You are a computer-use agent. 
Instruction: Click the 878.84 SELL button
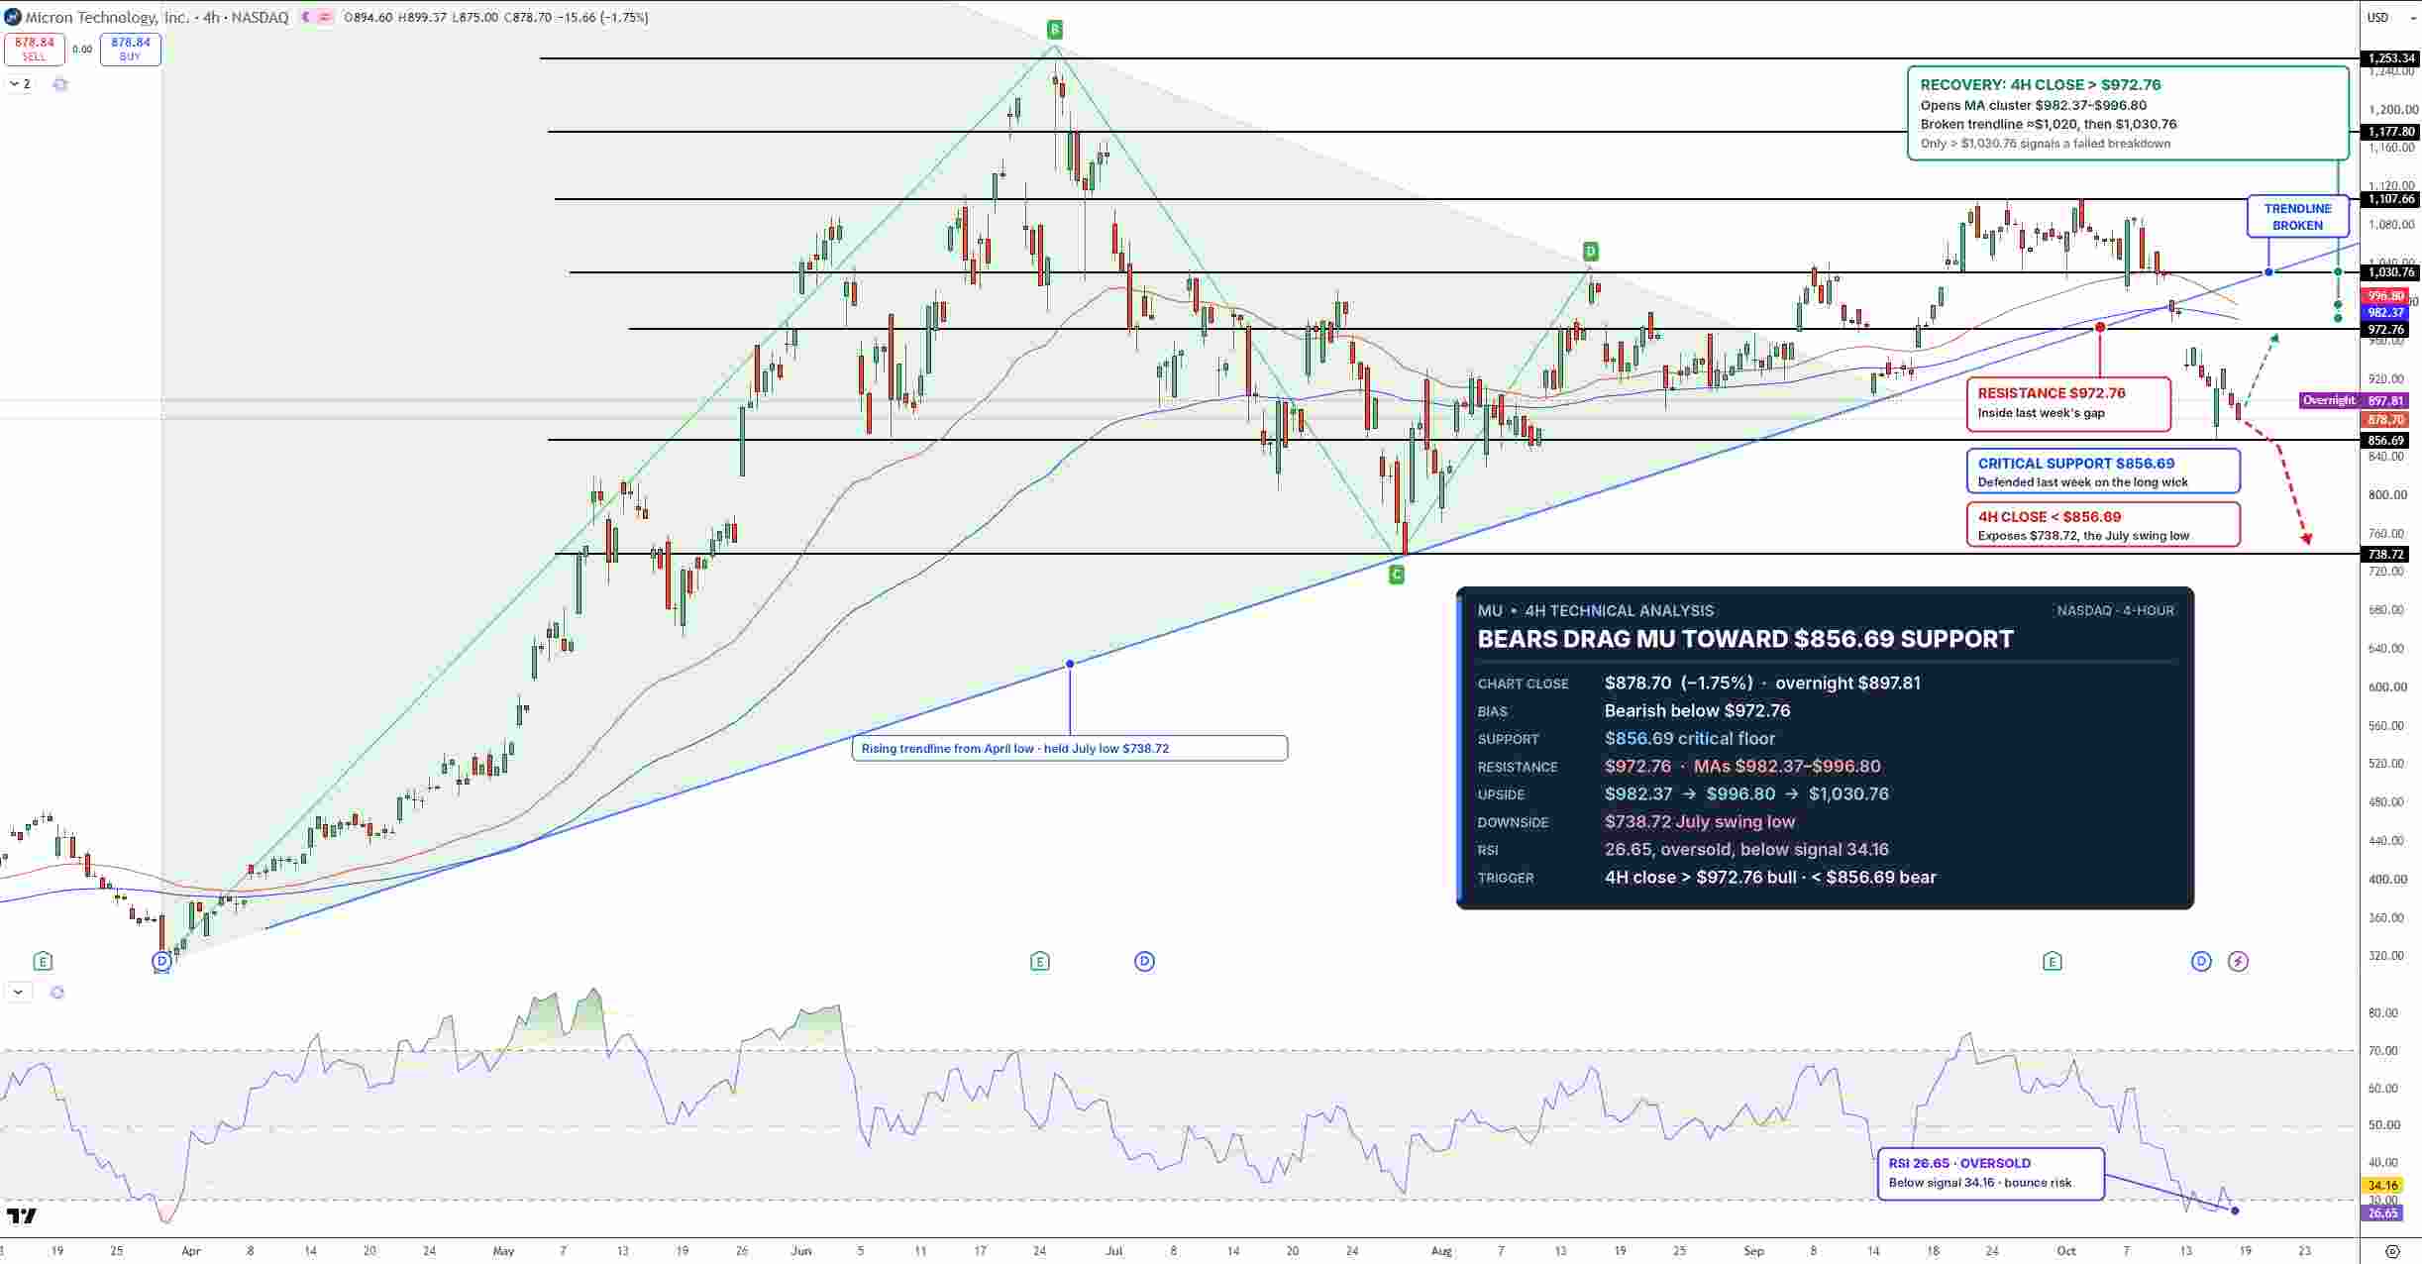point(35,49)
